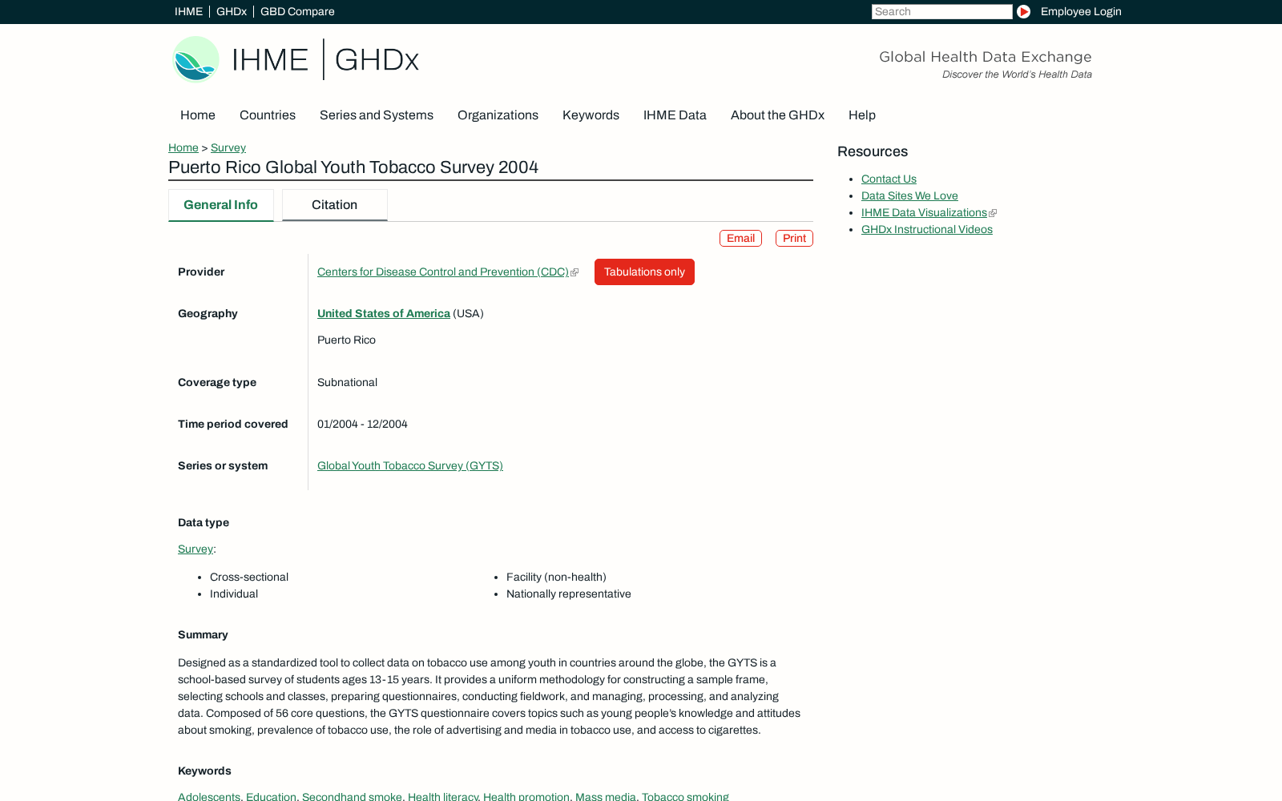
Task: Open GHDx Instructional Videos link
Action: pos(927,230)
